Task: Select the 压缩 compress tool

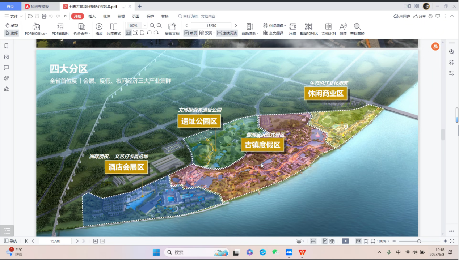Action: point(292,27)
